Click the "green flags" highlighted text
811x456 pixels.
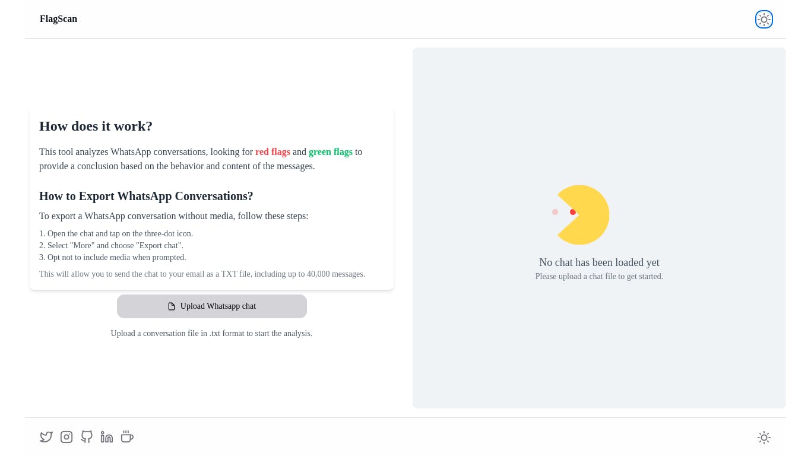[331, 152]
